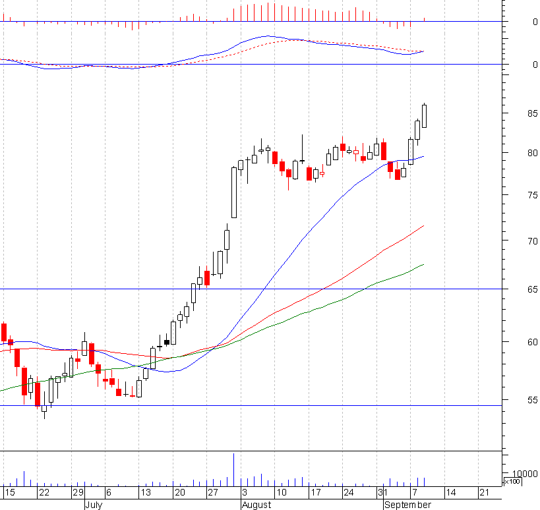Click the tallest blue volume bar

point(234,470)
